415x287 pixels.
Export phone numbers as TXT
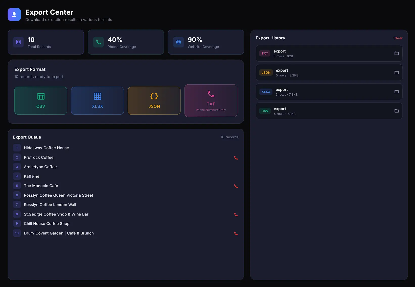click(x=211, y=101)
